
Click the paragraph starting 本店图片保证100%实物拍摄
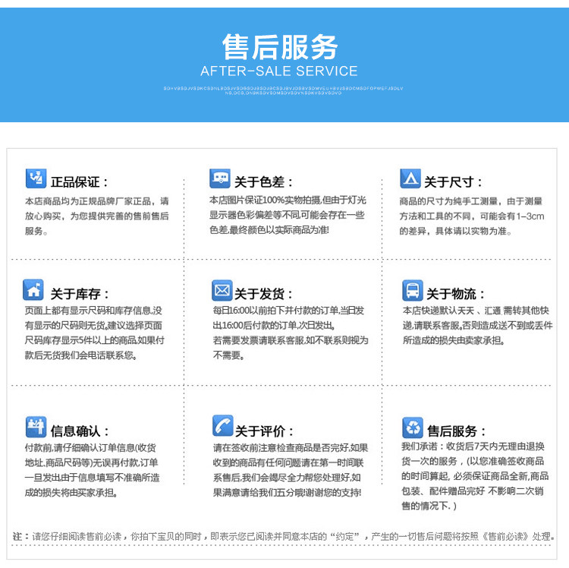[x=288, y=215]
